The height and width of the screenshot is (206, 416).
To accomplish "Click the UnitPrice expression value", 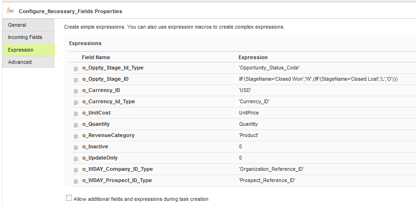I will tap(249, 113).
